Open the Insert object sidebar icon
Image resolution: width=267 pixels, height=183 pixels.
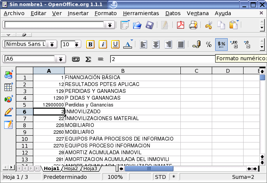pos(9,75)
